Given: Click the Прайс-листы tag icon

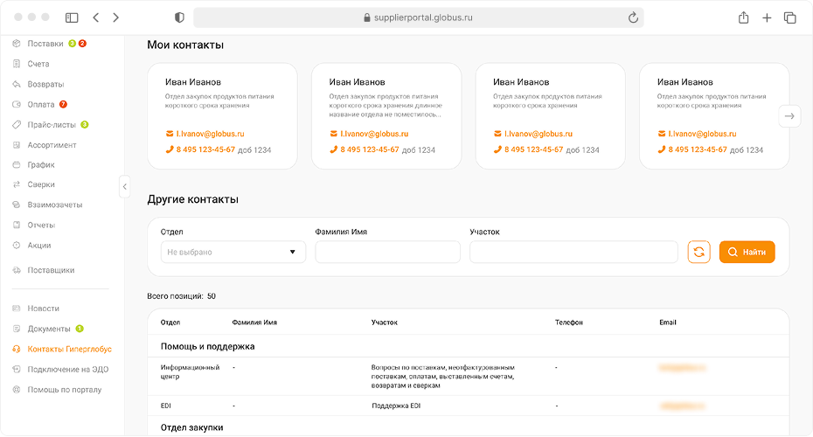Looking at the screenshot, I should 17,124.
